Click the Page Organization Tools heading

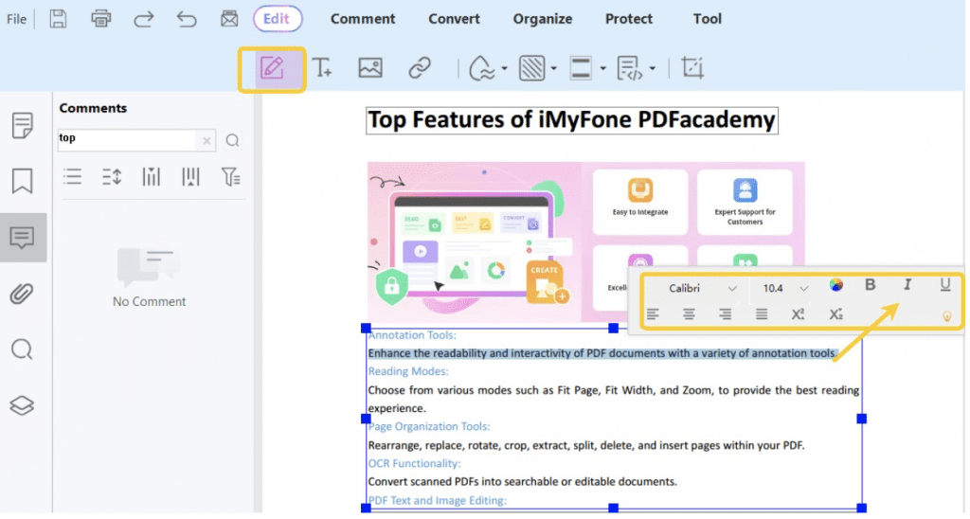[429, 428]
